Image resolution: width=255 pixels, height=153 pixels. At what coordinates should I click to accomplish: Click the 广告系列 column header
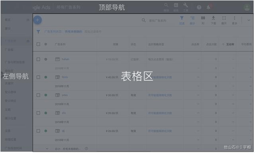click(60, 44)
